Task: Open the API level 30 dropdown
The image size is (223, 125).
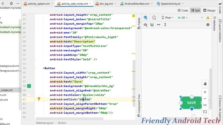Action: [183, 18]
